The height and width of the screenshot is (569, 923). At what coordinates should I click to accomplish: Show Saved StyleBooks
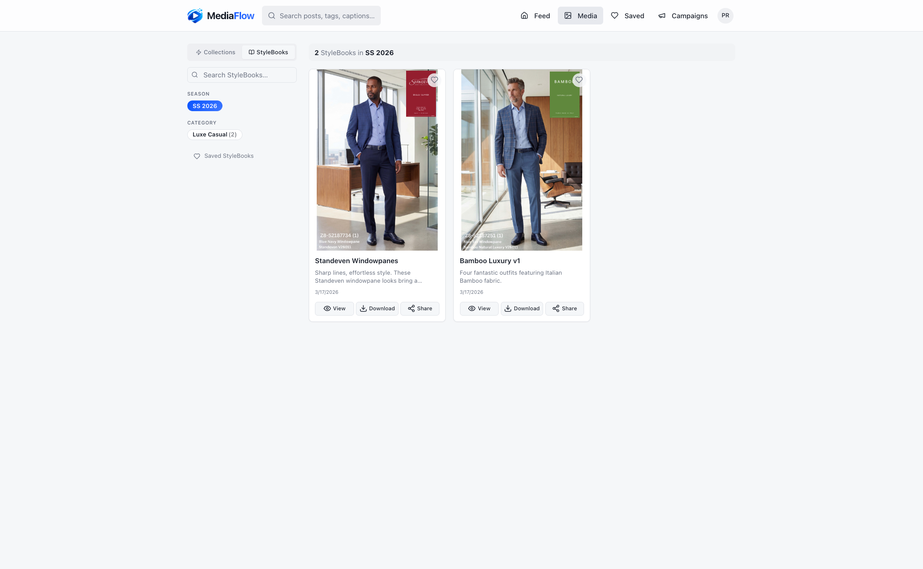point(223,156)
